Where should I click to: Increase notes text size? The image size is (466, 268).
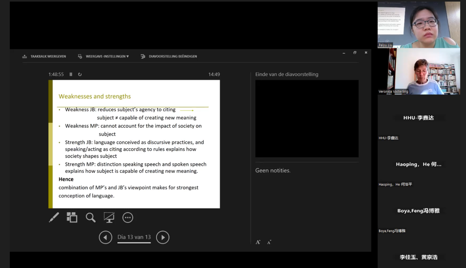pos(258,242)
